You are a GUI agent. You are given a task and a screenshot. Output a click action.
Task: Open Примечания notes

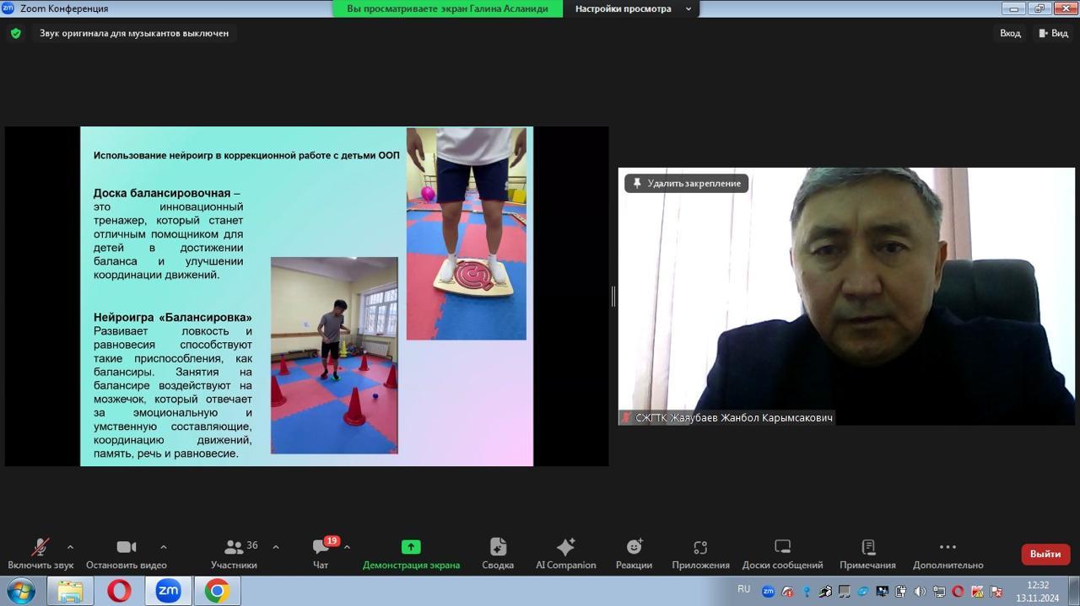pyautogui.click(x=867, y=554)
